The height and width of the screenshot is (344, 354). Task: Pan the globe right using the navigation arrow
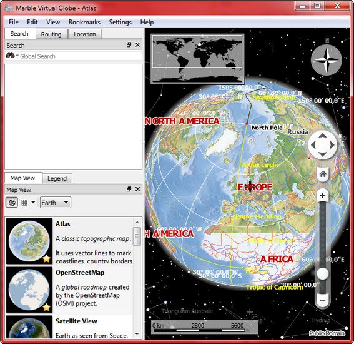[x=332, y=145]
